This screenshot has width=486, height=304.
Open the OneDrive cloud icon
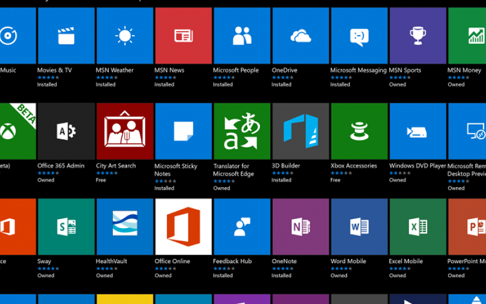[301, 36]
